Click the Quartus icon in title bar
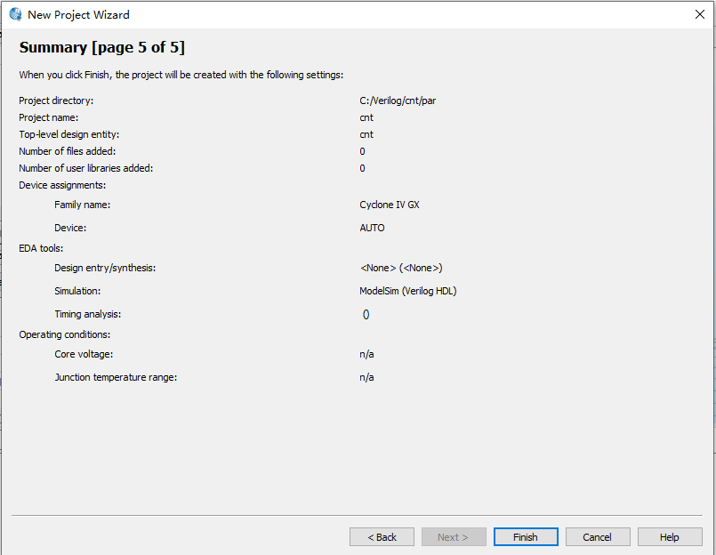The width and height of the screenshot is (716, 555). [x=15, y=14]
